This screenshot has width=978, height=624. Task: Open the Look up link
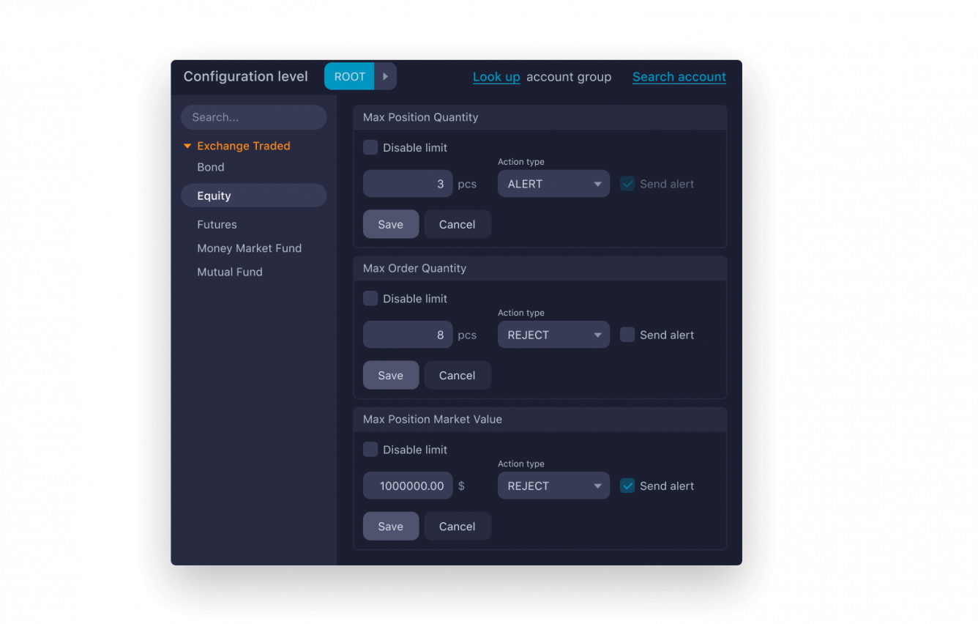point(496,76)
